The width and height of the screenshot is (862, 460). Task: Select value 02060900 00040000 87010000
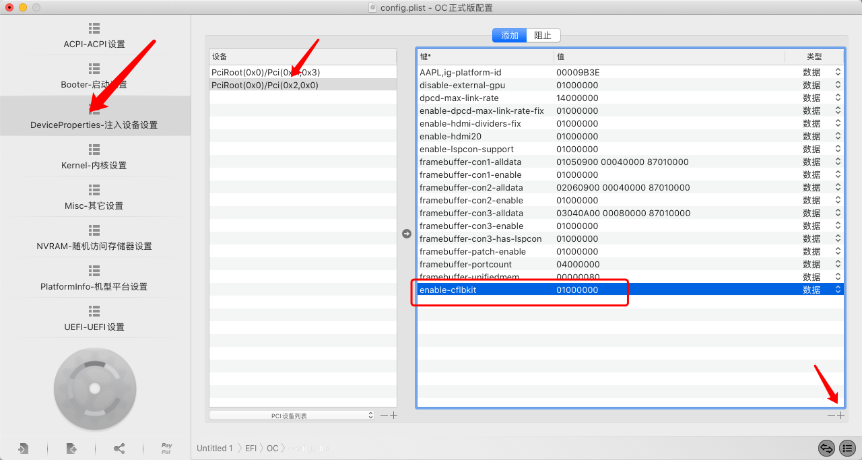click(623, 187)
